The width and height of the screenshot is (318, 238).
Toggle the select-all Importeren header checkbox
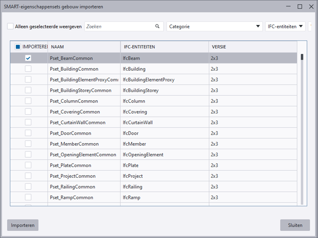pyautogui.click(x=18, y=47)
